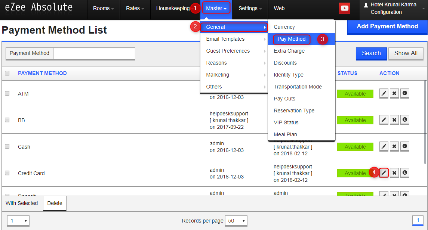Check the Credit Card row checkbox
This screenshot has height=230, width=428.
click(x=7, y=173)
